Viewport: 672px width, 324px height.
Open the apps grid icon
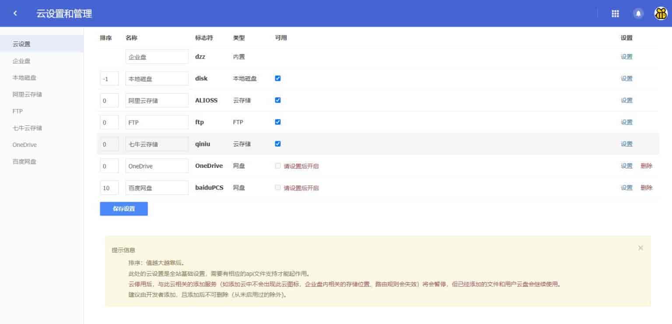tap(615, 14)
